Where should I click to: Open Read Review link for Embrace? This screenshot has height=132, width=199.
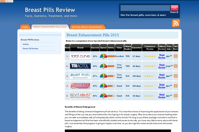click(x=162, y=86)
